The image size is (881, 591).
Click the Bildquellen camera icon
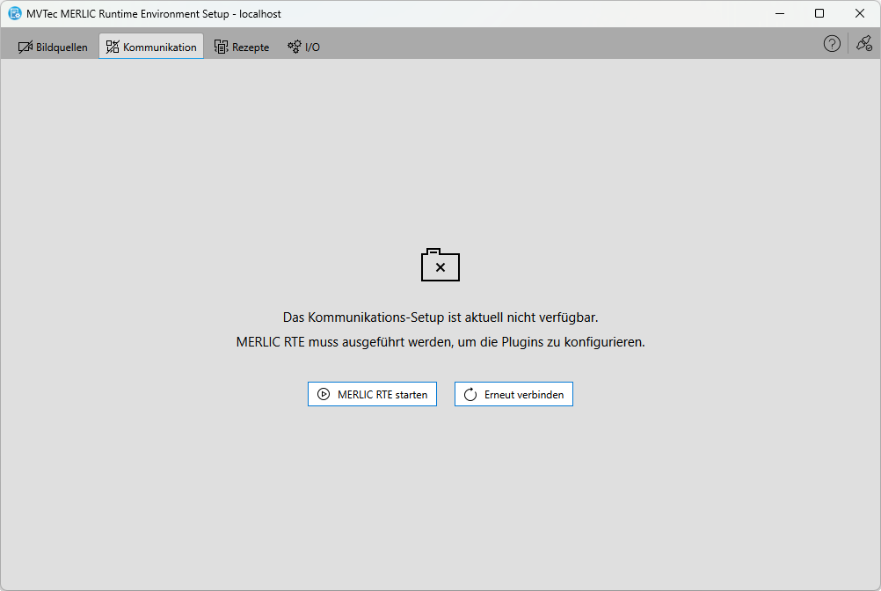[25, 47]
